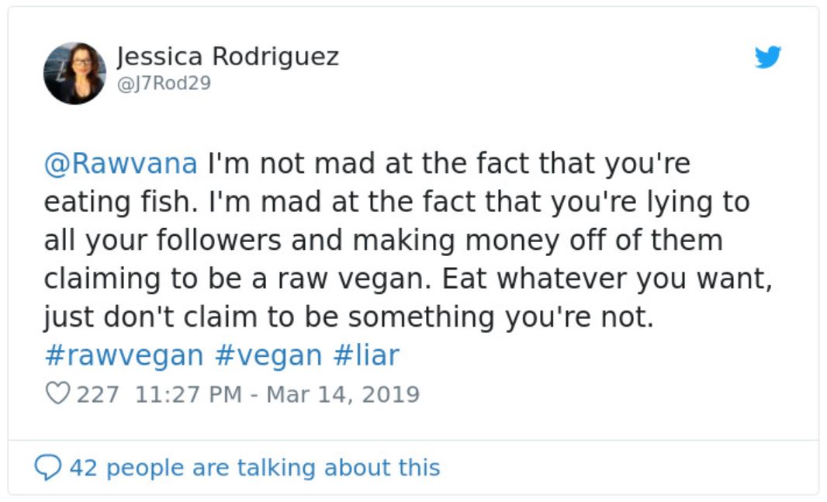Click the 227 likes count
The width and height of the screenshot is (827, 502).
98,394
